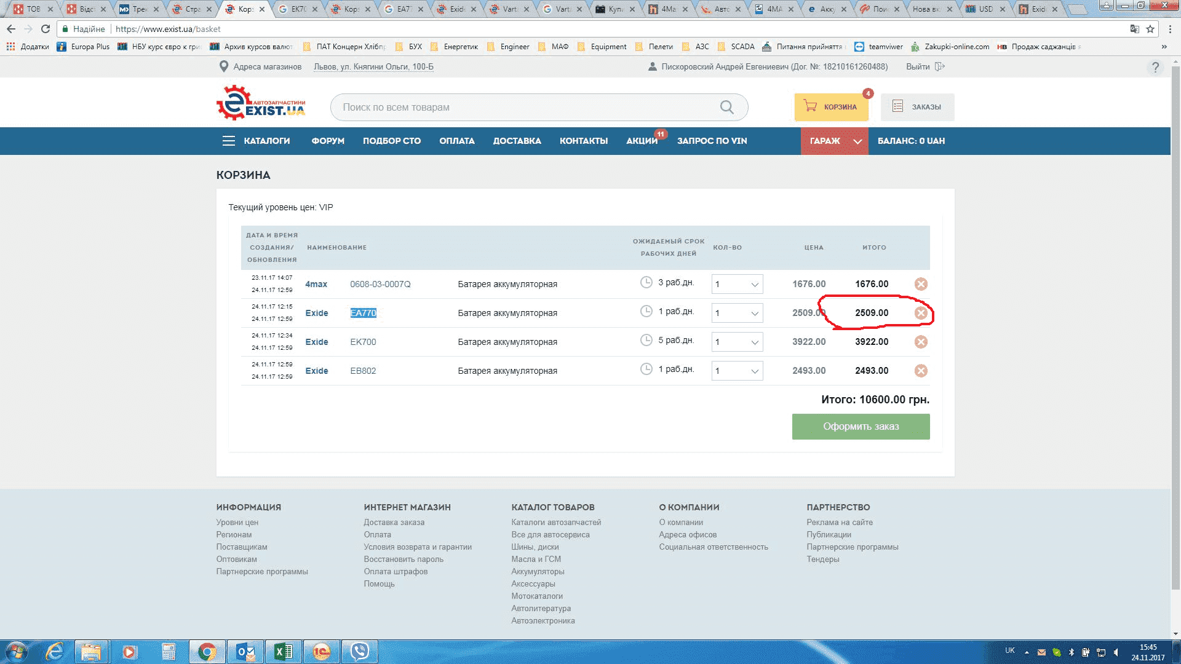Open Chrome from taskbar
This screenshot has width=1181, height=664.
(x=207, y=652)
